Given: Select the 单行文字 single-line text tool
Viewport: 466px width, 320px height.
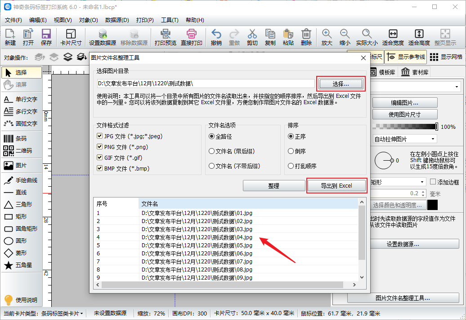Looking at the screenshot, I should (22, 99).
